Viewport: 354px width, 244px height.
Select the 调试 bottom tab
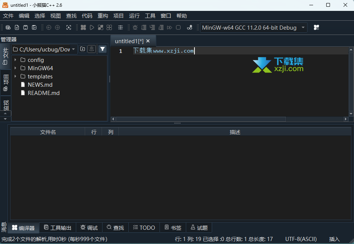(x=89, y=228)
